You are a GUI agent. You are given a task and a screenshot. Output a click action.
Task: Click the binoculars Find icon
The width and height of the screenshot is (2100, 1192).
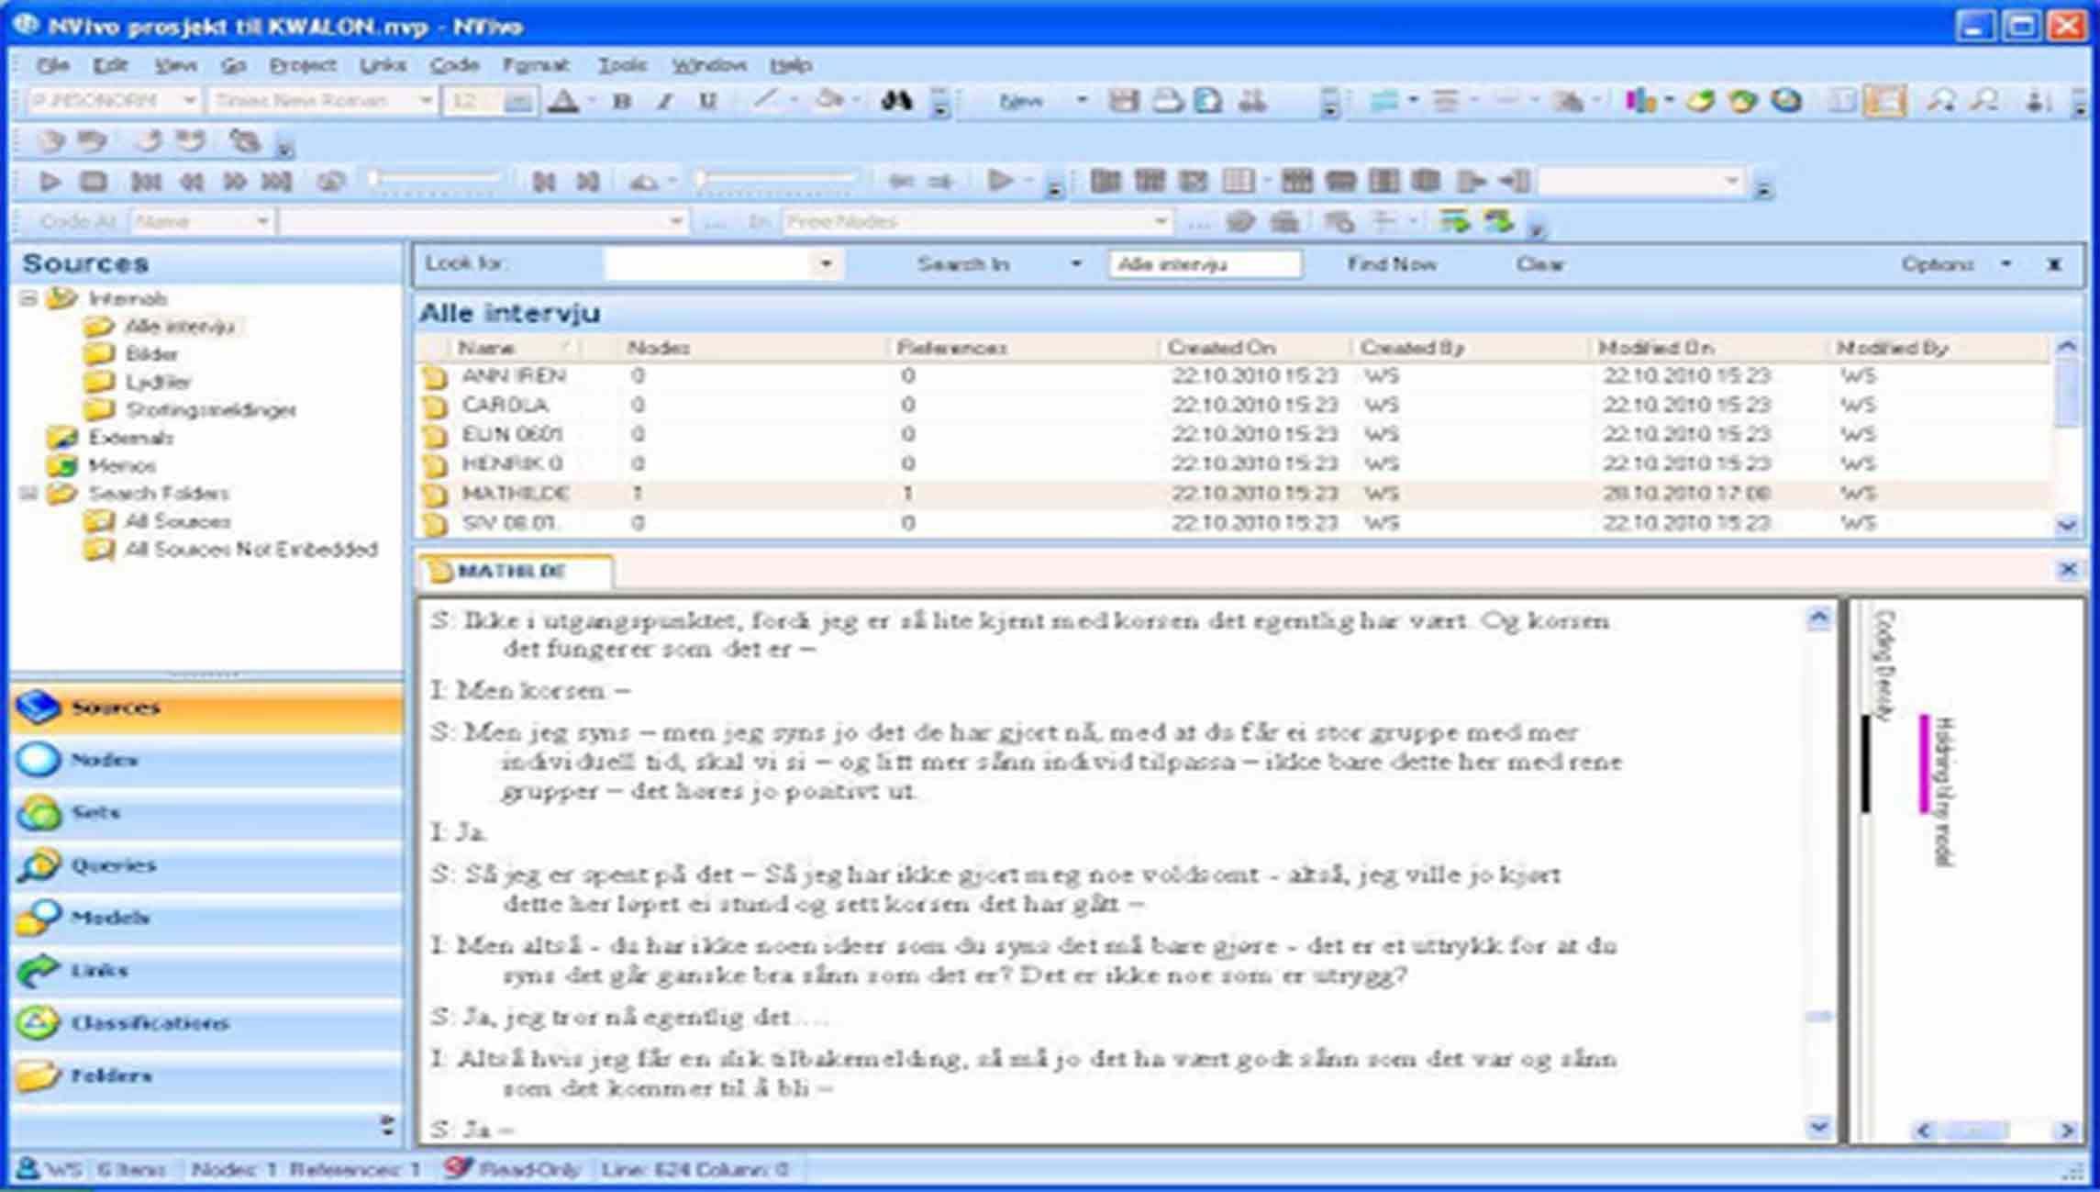pyautogui.click(x=895, y=101)
